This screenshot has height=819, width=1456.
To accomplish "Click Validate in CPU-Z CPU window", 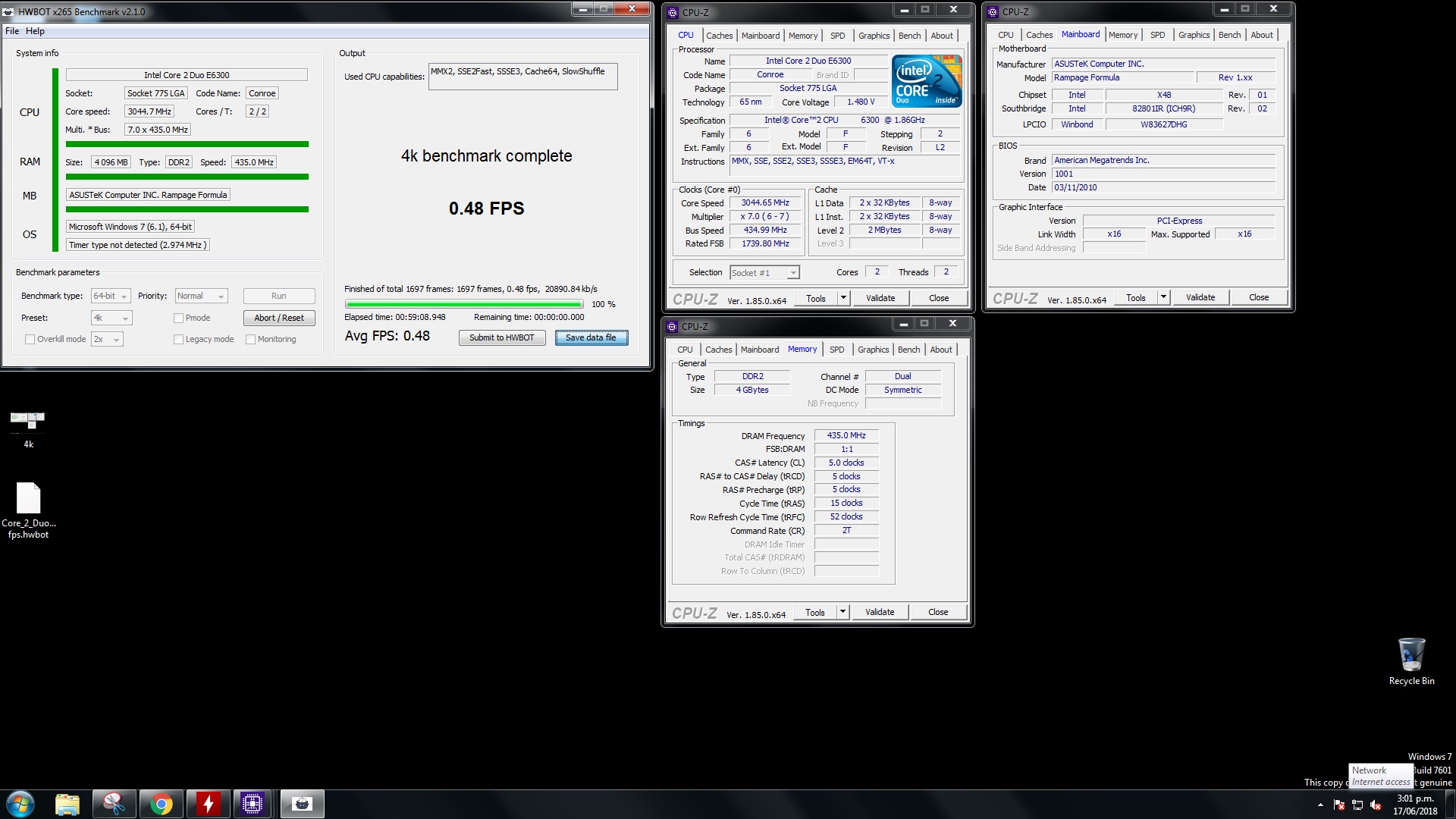I will pos(880,298).
